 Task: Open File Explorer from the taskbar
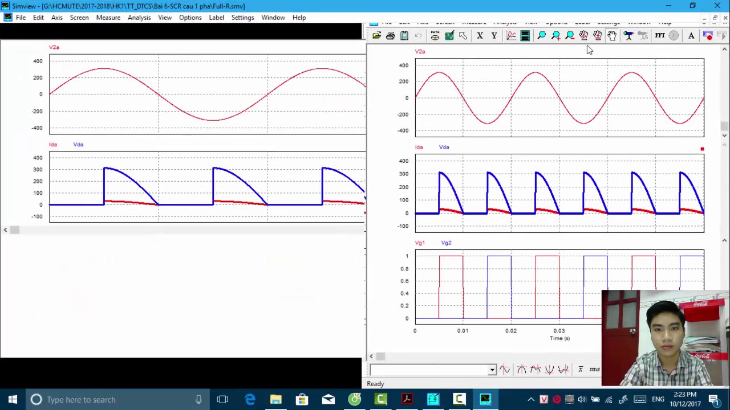[275, 399]
